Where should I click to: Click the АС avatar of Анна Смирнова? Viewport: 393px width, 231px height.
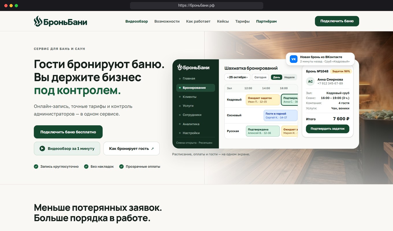click(310, 81)
